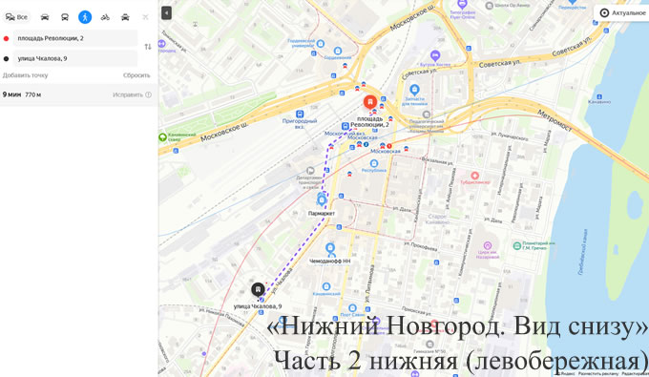Open the 9 мин 770 м route result
The width and height of the screenshot is (649, 377).
coord(78,94)
